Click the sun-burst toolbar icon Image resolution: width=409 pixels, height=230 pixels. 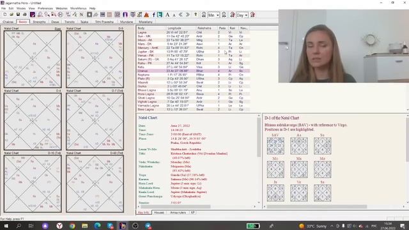96,15
